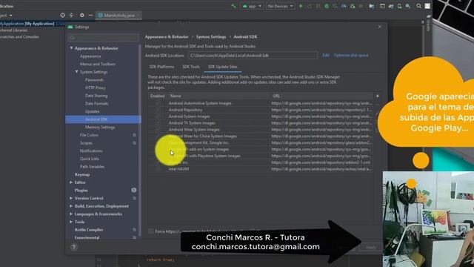
Task: Toggle Android System Images enabled checkbox
Action: [158, 116]
